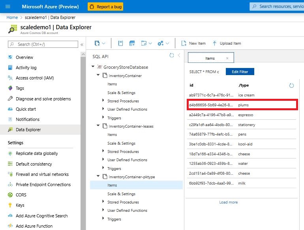Open Replicate data globally setting
Viewport: 304px width, 230px height.
click(37, 153)
